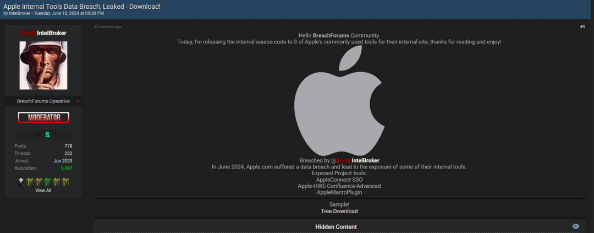Click the '33 minutes ago' timestamp

108,26
